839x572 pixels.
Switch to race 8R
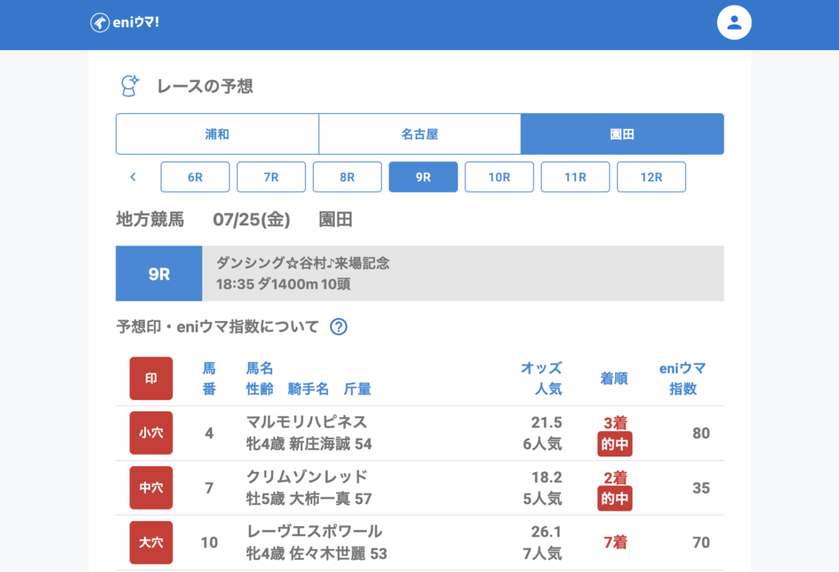(x=347, y=177)
